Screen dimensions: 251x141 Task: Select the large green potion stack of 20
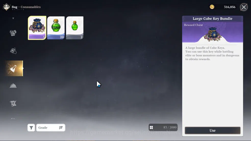[x=56, y=28]
